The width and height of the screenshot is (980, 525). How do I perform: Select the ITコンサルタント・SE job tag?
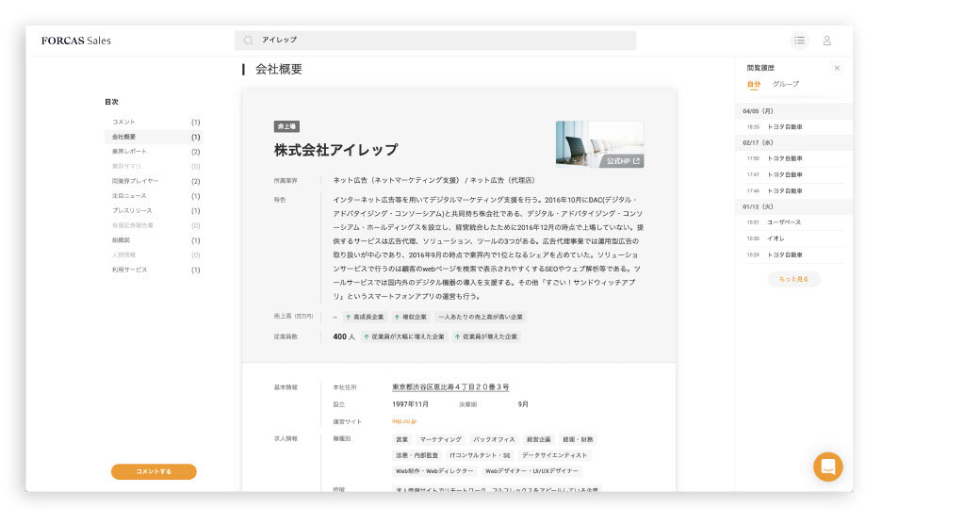pyautogui.click(x=480, y=455)
